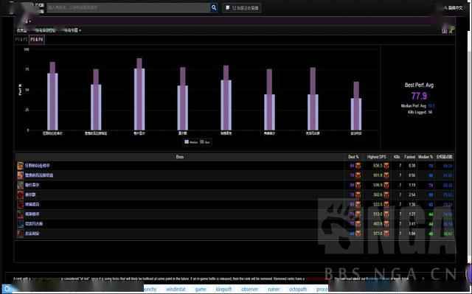Sort the table by the Best % column header
Image resolution: width=472 pixels, height=294 pixels.
353,157
